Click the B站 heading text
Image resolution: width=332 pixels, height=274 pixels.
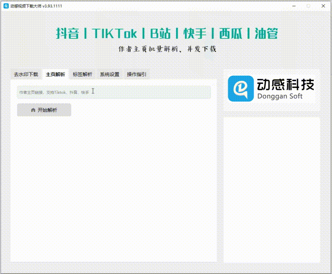coord(162,34)
